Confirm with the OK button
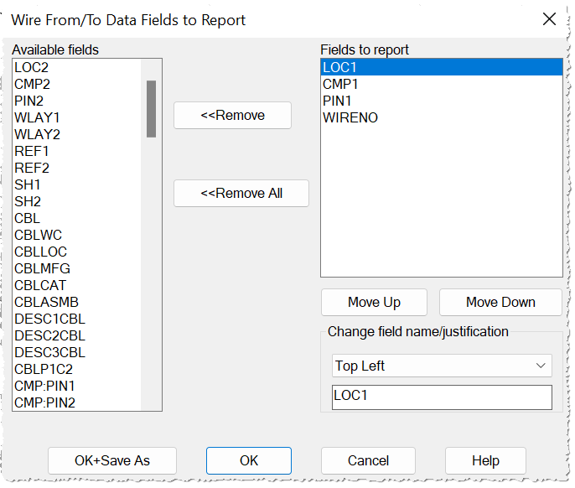575x488 pixels. (249, 460)
